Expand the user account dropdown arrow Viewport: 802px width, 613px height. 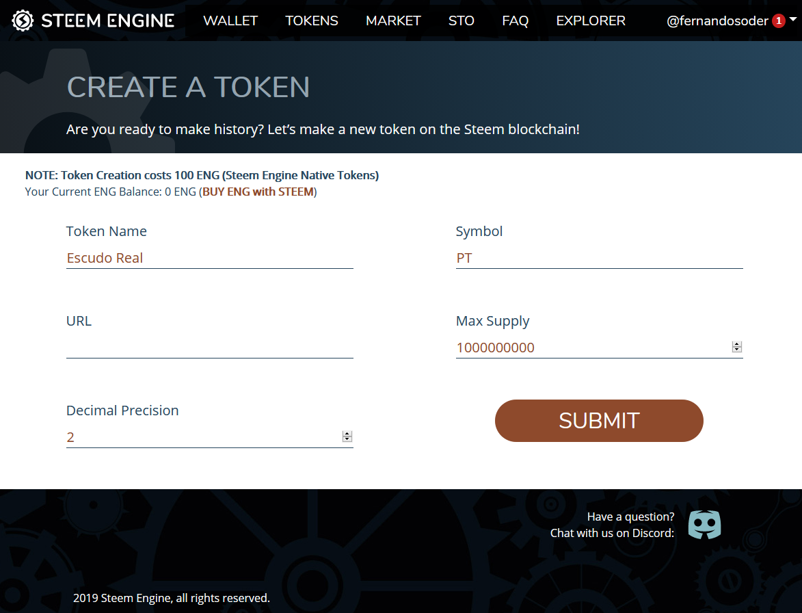pos(793,19)
